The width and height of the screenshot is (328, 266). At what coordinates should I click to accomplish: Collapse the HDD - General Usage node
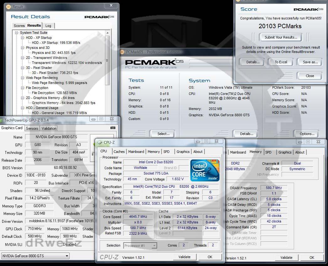[x=22, y=108]
